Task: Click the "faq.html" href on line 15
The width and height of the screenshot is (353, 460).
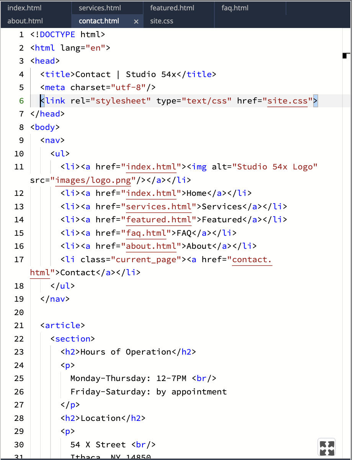Action: [146, 233]
